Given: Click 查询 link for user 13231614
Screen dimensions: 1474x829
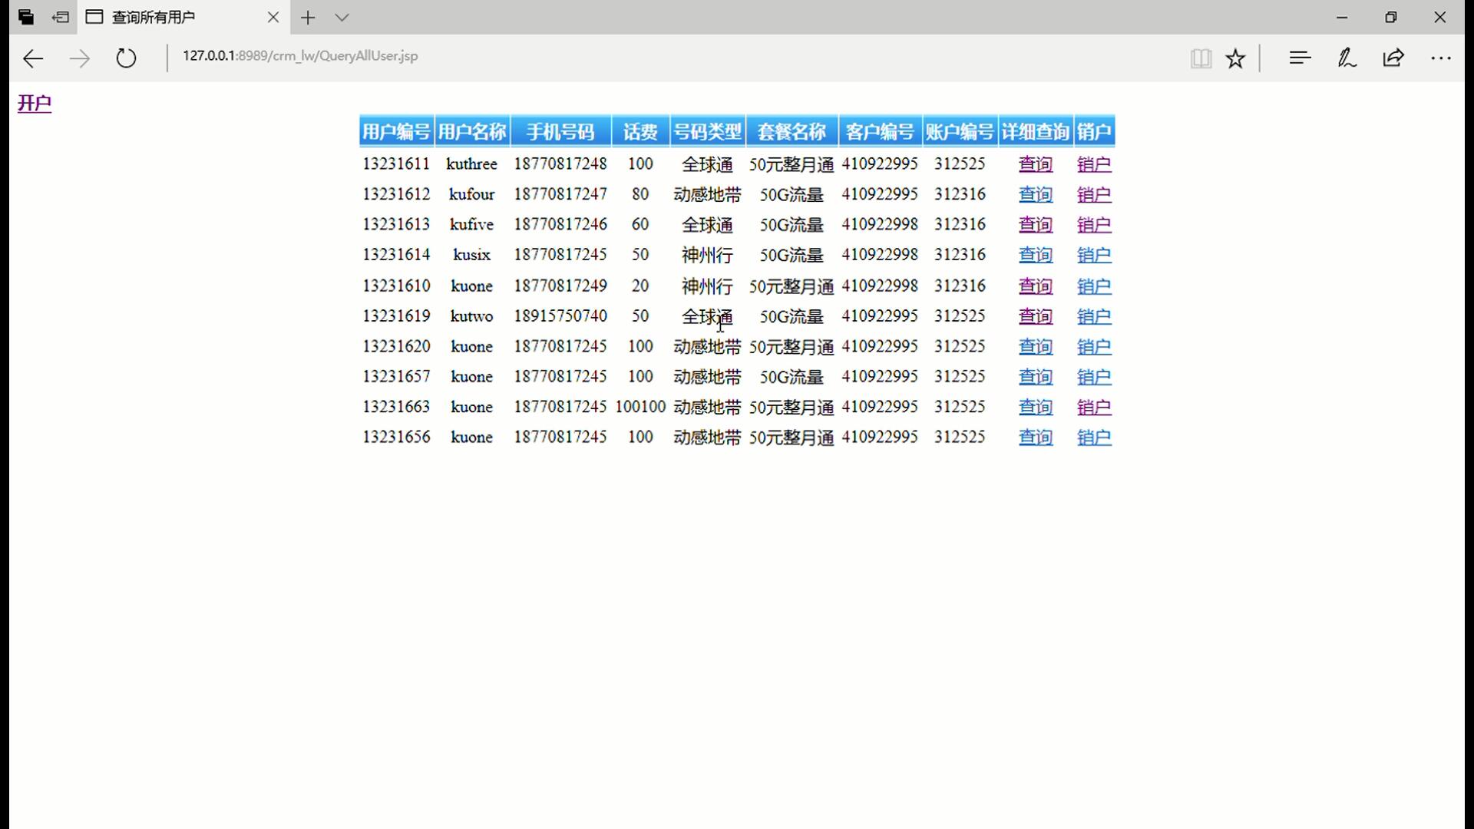Looking at the screenshot, I should [1036, 255].
